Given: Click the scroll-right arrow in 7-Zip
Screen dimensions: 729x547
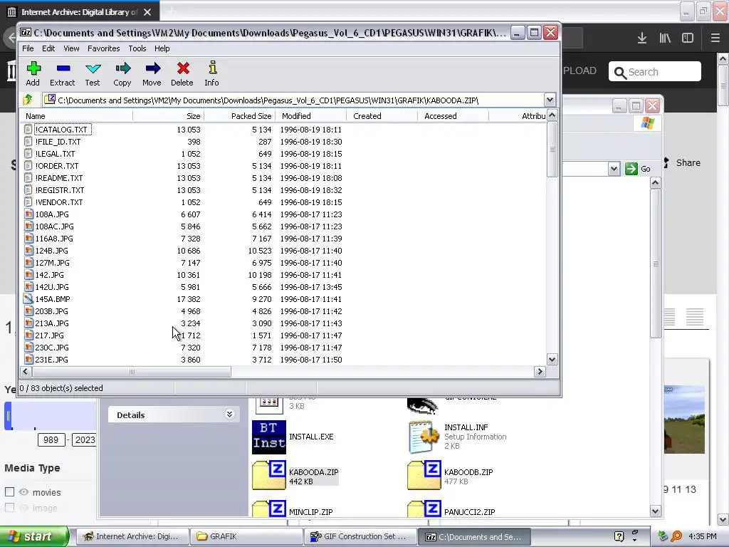Looking at the screenshot, I should click(540, 372).
